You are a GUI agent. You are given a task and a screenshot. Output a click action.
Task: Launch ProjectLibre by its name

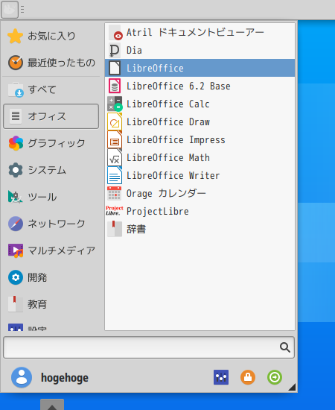point(157,211)
